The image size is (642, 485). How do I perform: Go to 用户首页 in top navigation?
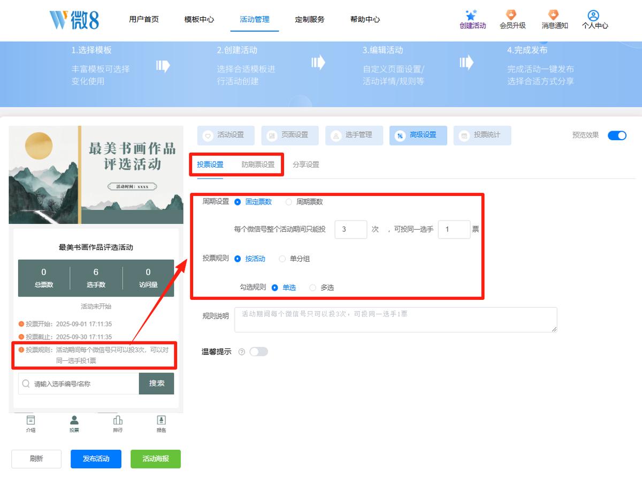tap(144, 19)
